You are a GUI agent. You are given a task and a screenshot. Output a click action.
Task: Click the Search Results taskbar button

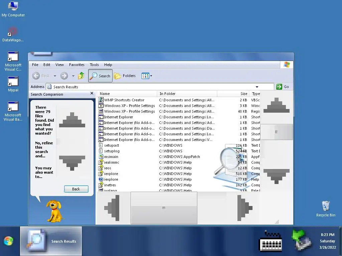51,241
